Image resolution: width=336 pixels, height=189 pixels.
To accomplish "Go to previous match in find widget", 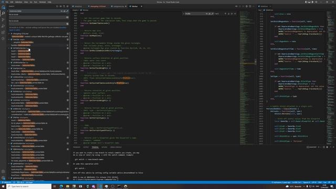I will [225, 14].
